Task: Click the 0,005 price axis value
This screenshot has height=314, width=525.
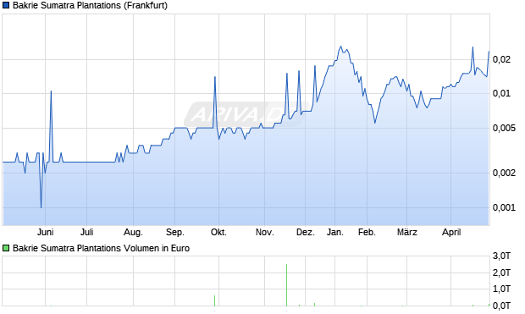Action: 504,128
